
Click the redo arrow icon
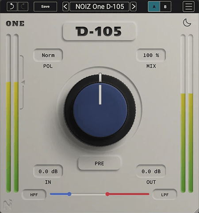point(23,7)
